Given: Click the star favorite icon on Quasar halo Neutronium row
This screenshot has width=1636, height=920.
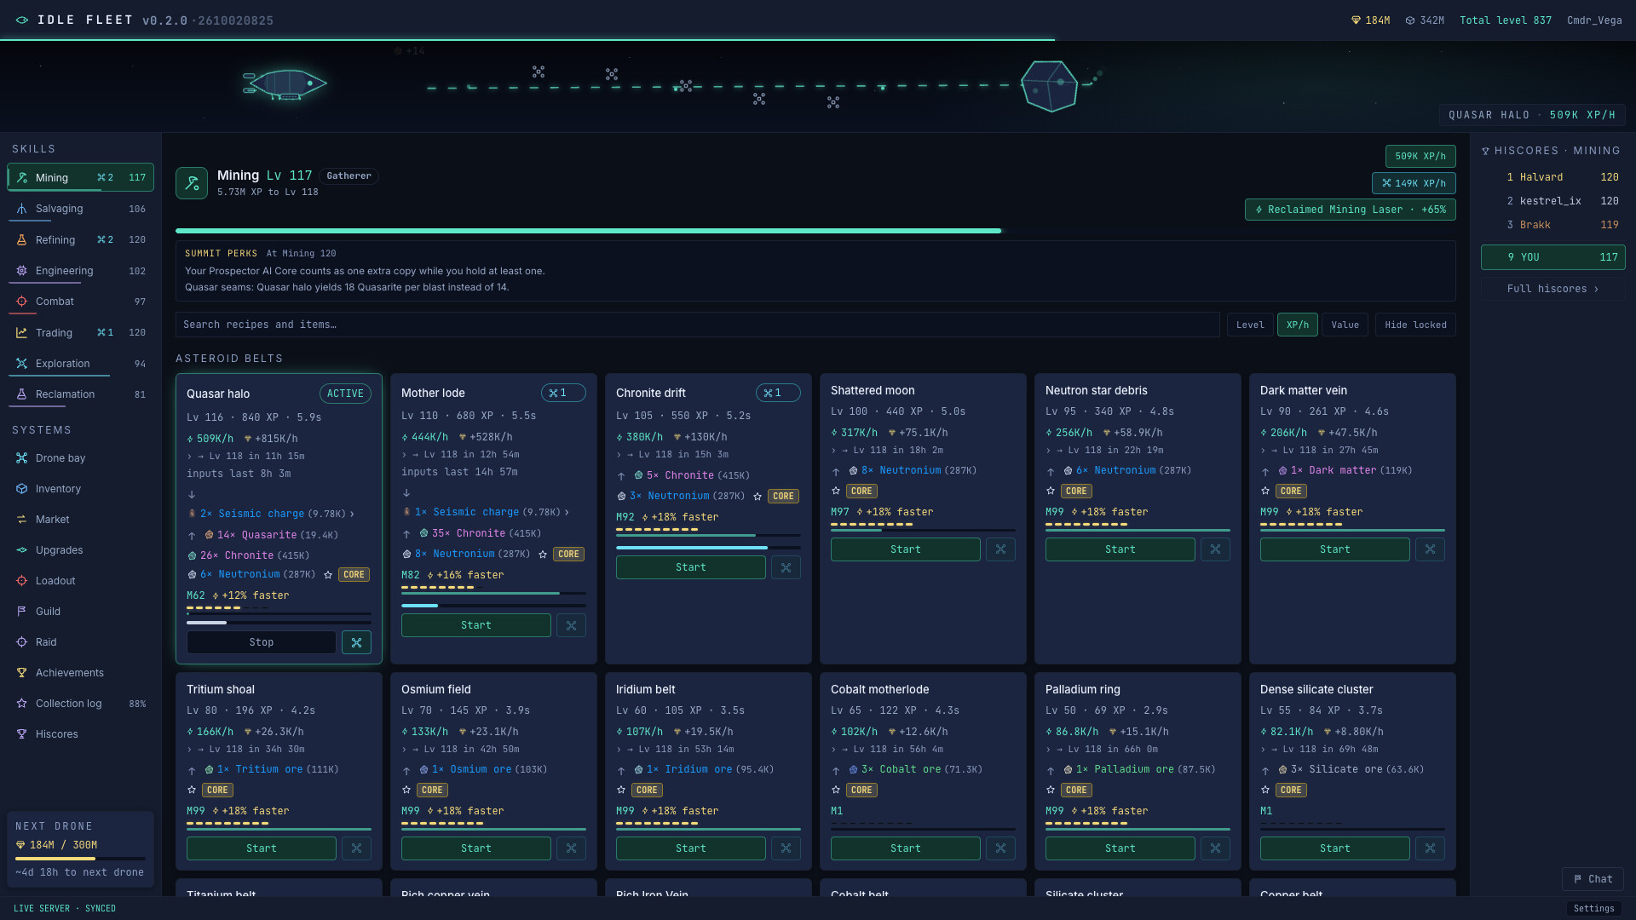Looking at the screenshot, I should click(328, 575).
